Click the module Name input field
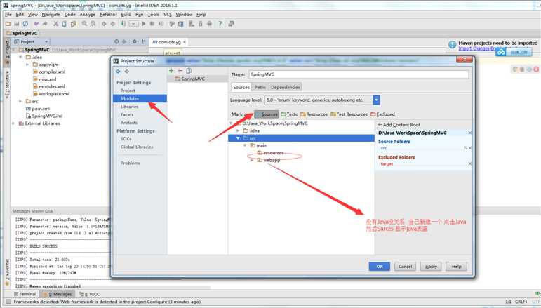The height and width of the screenshot is (308, 541). (x=359, y=74)
